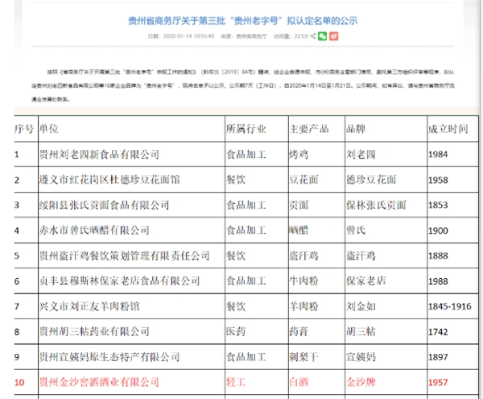Select the cell 贞丰县穆斯林保家老店食品有限公司
483x399 pixels.
click(x=131, y=281)
